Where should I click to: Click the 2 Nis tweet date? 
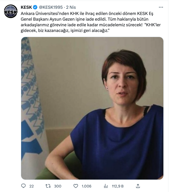(x=71, y=7)
